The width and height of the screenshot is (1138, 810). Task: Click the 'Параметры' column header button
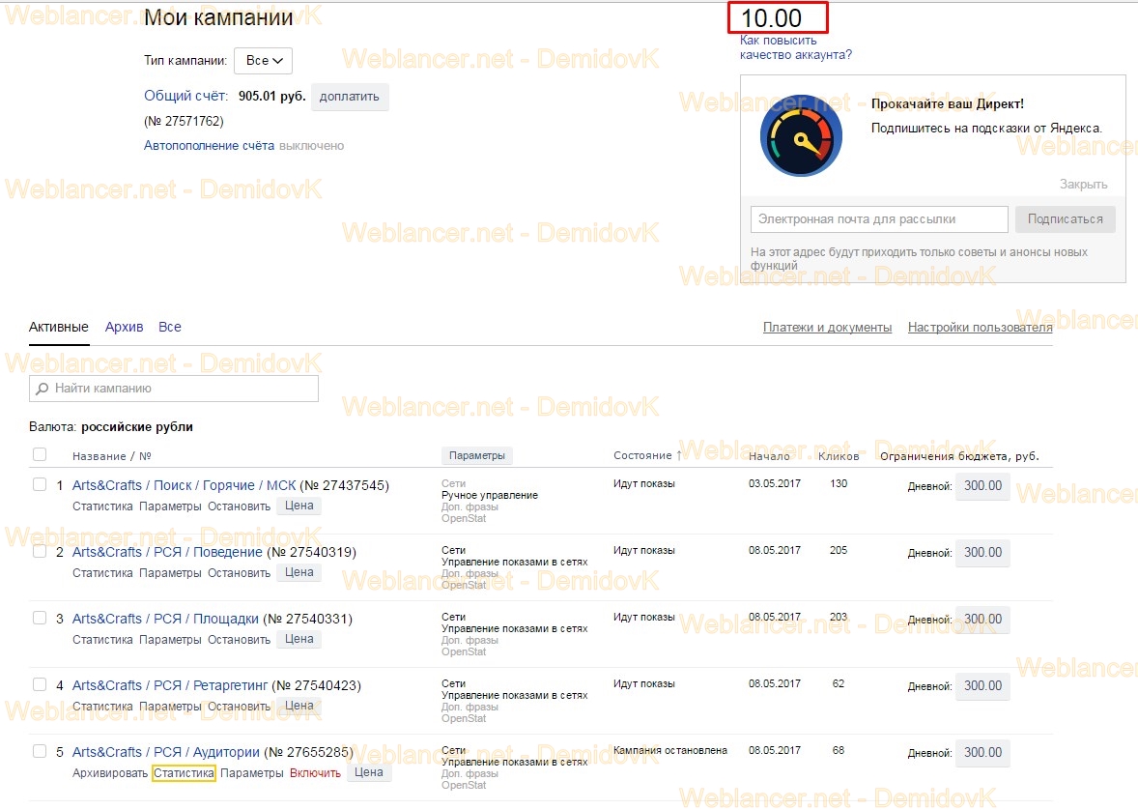point(477,455)
